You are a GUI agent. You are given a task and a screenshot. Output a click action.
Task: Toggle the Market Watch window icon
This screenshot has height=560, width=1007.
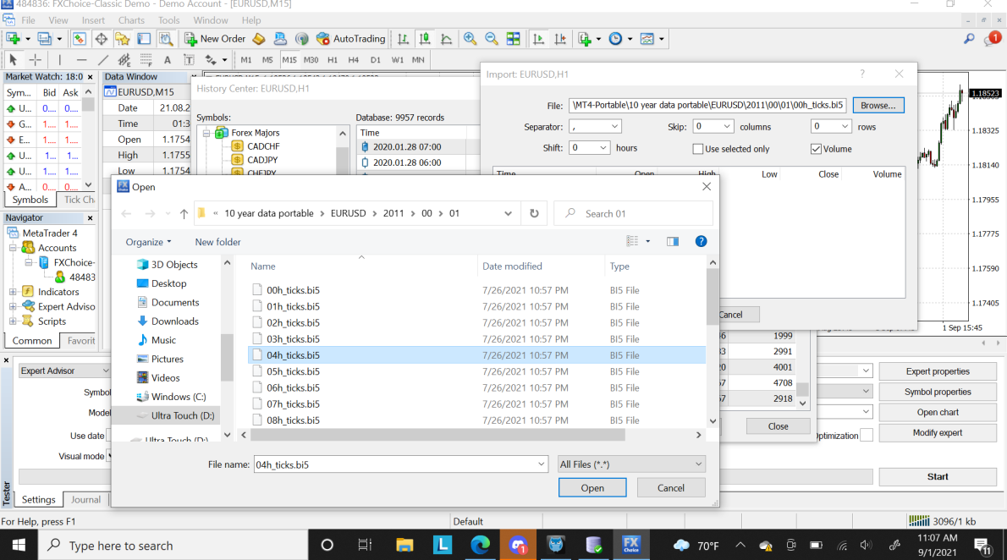79,39
